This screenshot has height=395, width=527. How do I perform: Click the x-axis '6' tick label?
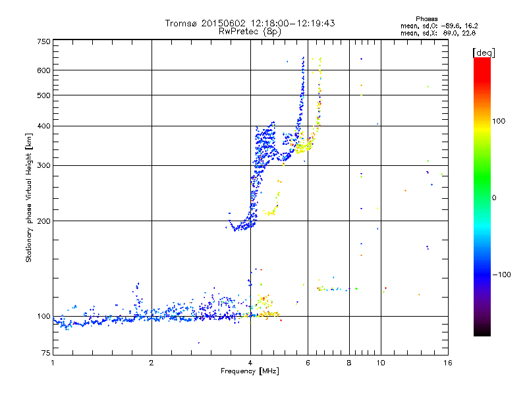pos(308,363)
